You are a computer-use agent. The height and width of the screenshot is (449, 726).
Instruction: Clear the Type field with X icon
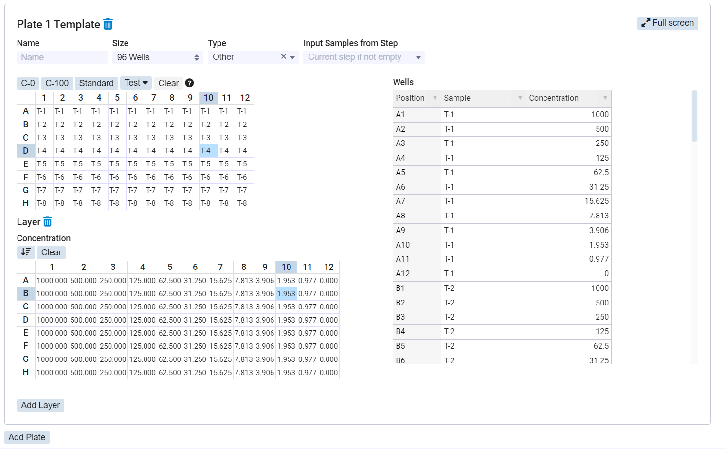[283, 57]
